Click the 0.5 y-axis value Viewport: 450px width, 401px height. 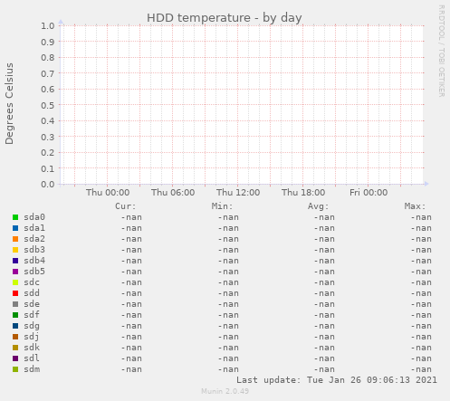point(48,105)
